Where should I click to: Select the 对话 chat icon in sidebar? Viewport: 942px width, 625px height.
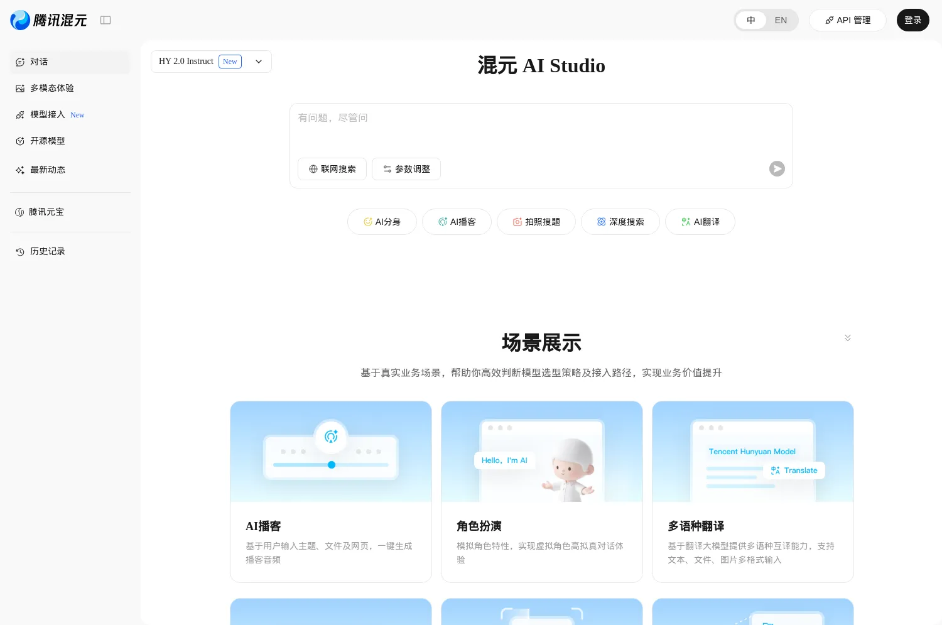19,62
